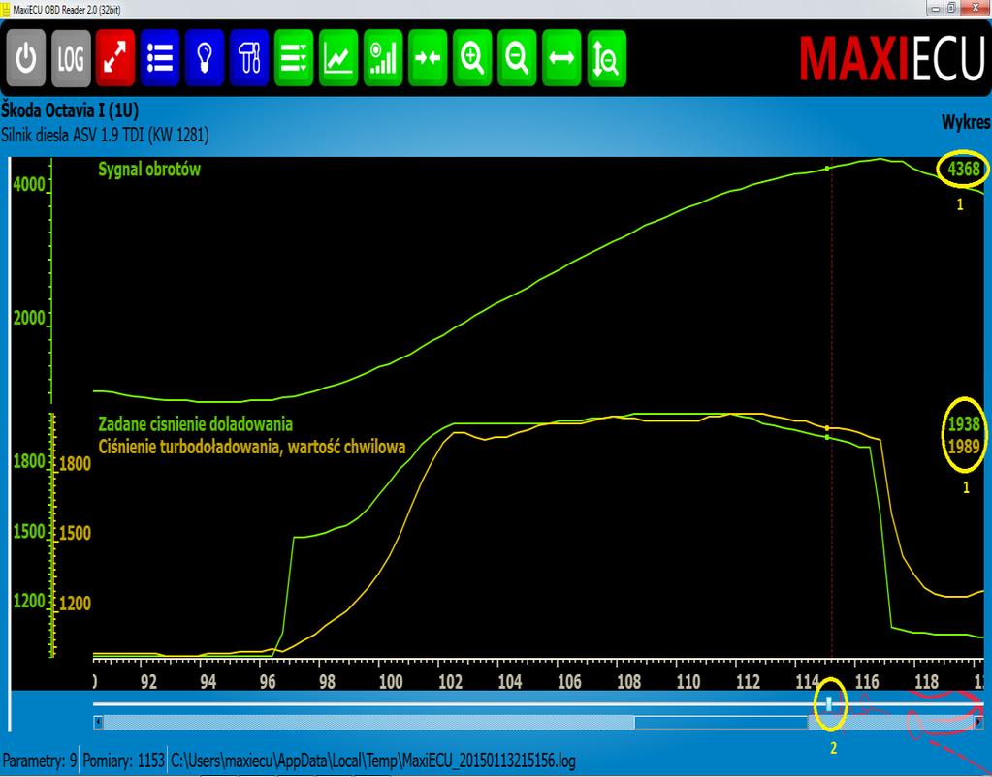
Task: Click the "Škoda Octavia I (1U)" heading
Action: [x=70, y=110]
